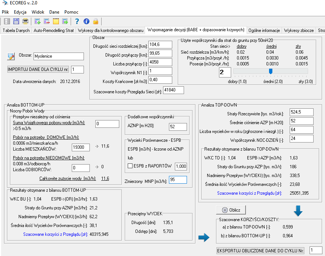The width and height of the screenshot is (325, 256).
Task: Open the Dane menu
Action: tap(54, 12)
